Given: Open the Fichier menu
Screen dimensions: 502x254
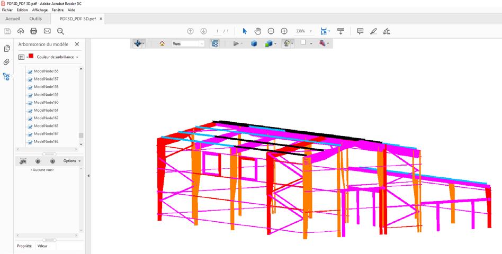Looking at the screenshot, I should coord(7,10).
